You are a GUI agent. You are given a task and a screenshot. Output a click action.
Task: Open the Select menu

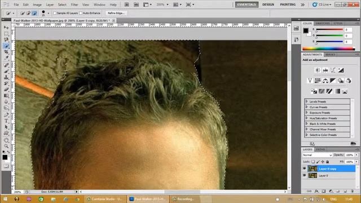tap(62, 5)
